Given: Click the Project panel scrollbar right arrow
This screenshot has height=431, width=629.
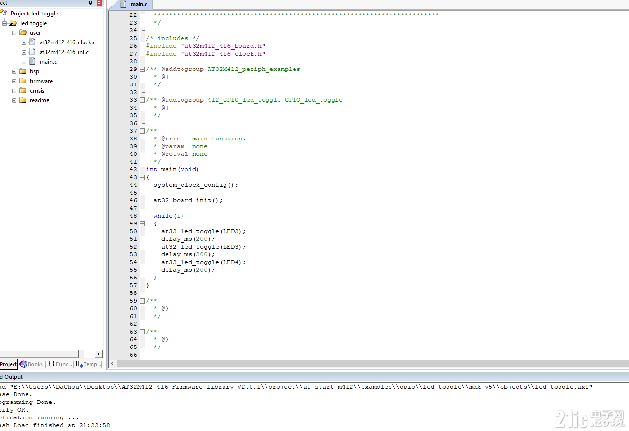Looking at the screenshot, I should pyautogui.click(x=99, y=354).
